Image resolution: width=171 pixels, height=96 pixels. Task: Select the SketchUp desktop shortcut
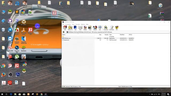[x=10, y=58]
